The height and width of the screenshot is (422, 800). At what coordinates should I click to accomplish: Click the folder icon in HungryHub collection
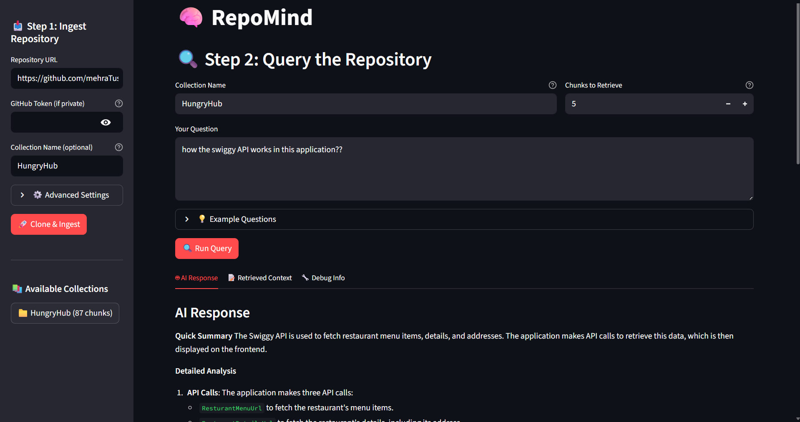23,313
